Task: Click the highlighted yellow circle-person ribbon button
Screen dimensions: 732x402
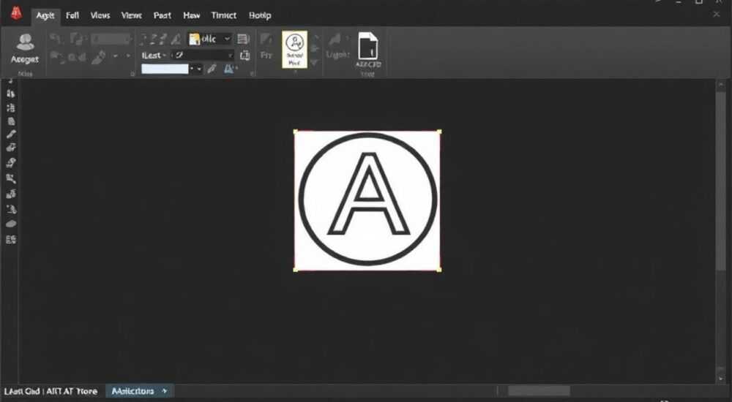Action: coord(294,50)
